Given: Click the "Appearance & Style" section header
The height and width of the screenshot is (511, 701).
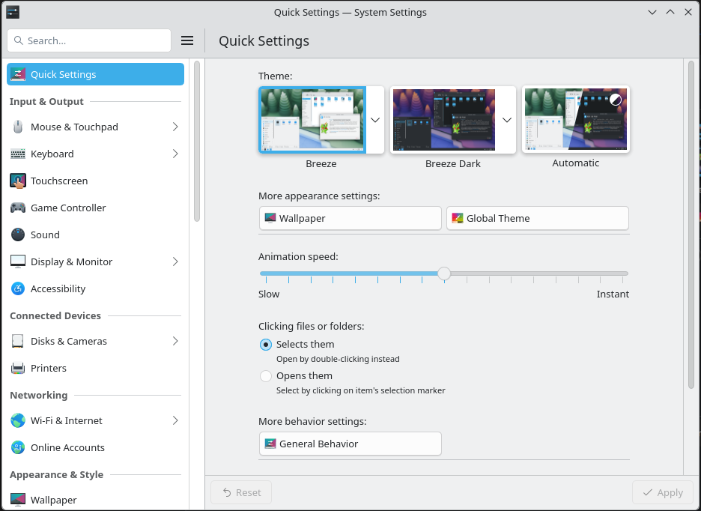Looking at the screenshot, I should click(x=57, y=475).
